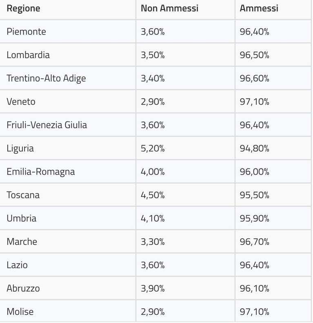The height and width of the screenshot is (323, 313).
Task: Click Liguria's 94,80% ammessi value
Action: coord(254,148)
